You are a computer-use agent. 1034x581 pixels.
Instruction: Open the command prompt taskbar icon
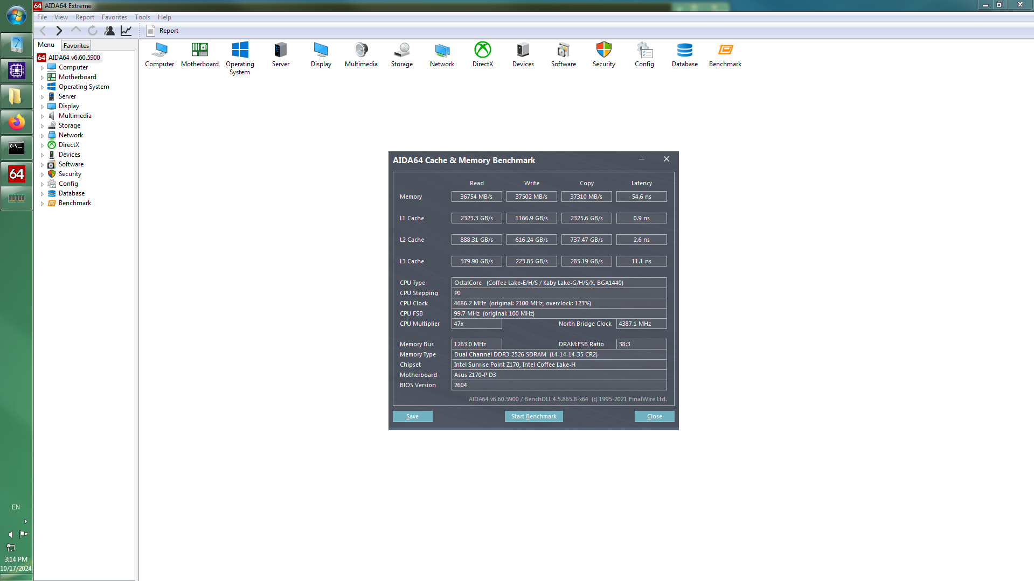[17, 148]
